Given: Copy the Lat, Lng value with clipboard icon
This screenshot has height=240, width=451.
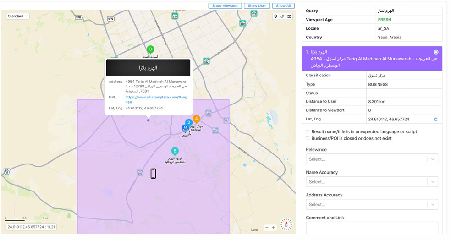Looking at the screenshot, I should coord(436,119).
